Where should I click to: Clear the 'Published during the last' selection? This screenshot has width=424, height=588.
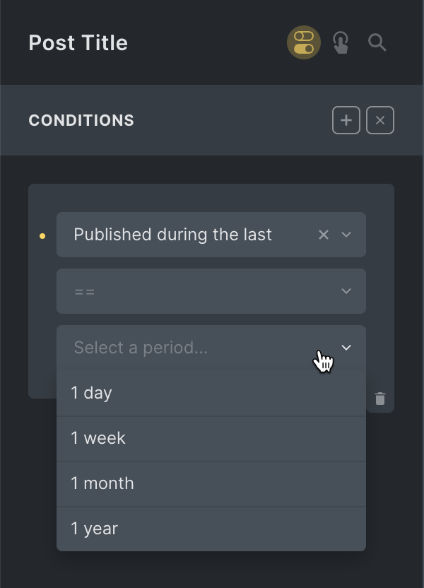tap(324, 235)
